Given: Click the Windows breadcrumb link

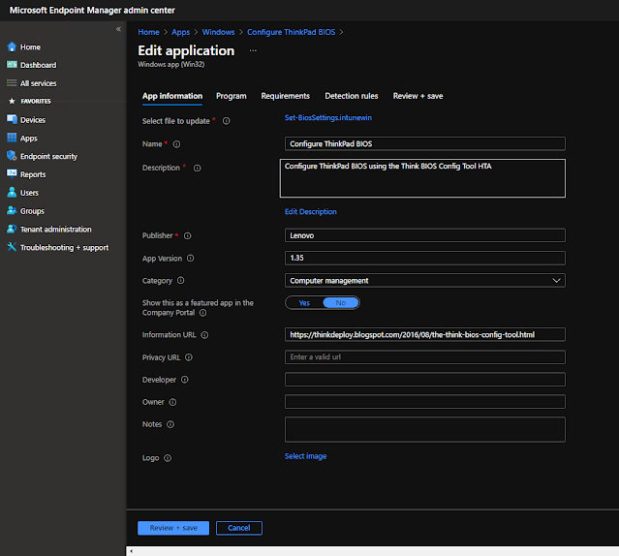Looking at the screenshot, I should [218, 32].
